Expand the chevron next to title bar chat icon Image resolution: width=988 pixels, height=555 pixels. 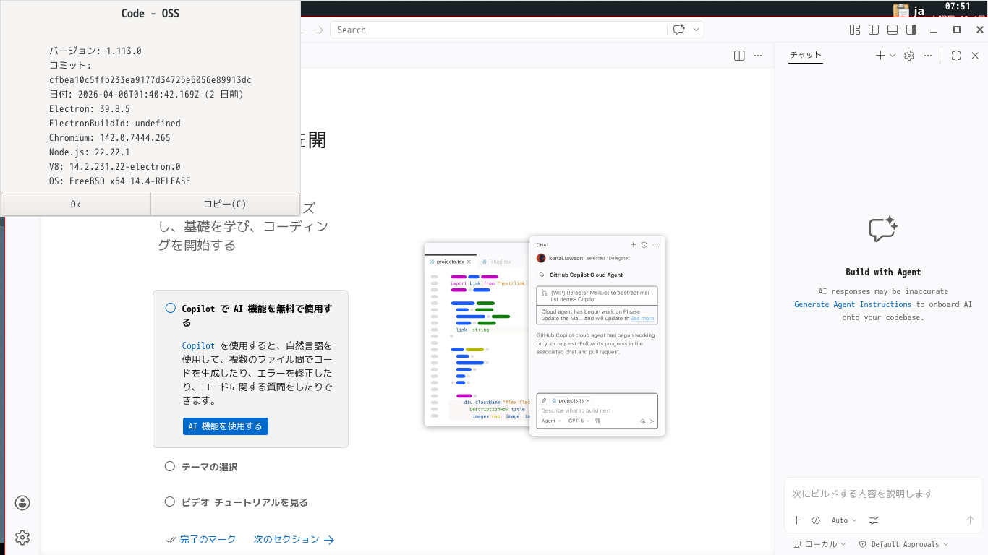[x=697, y=30]
